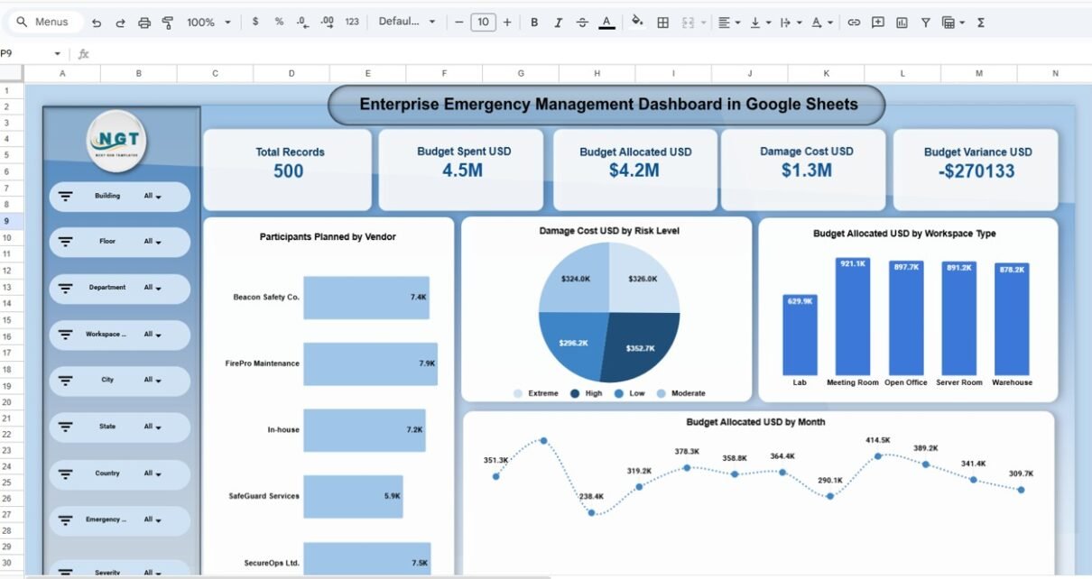Open the 100% zoom dropdown
The image size is (1092, 579).
(x=208, y=23)
